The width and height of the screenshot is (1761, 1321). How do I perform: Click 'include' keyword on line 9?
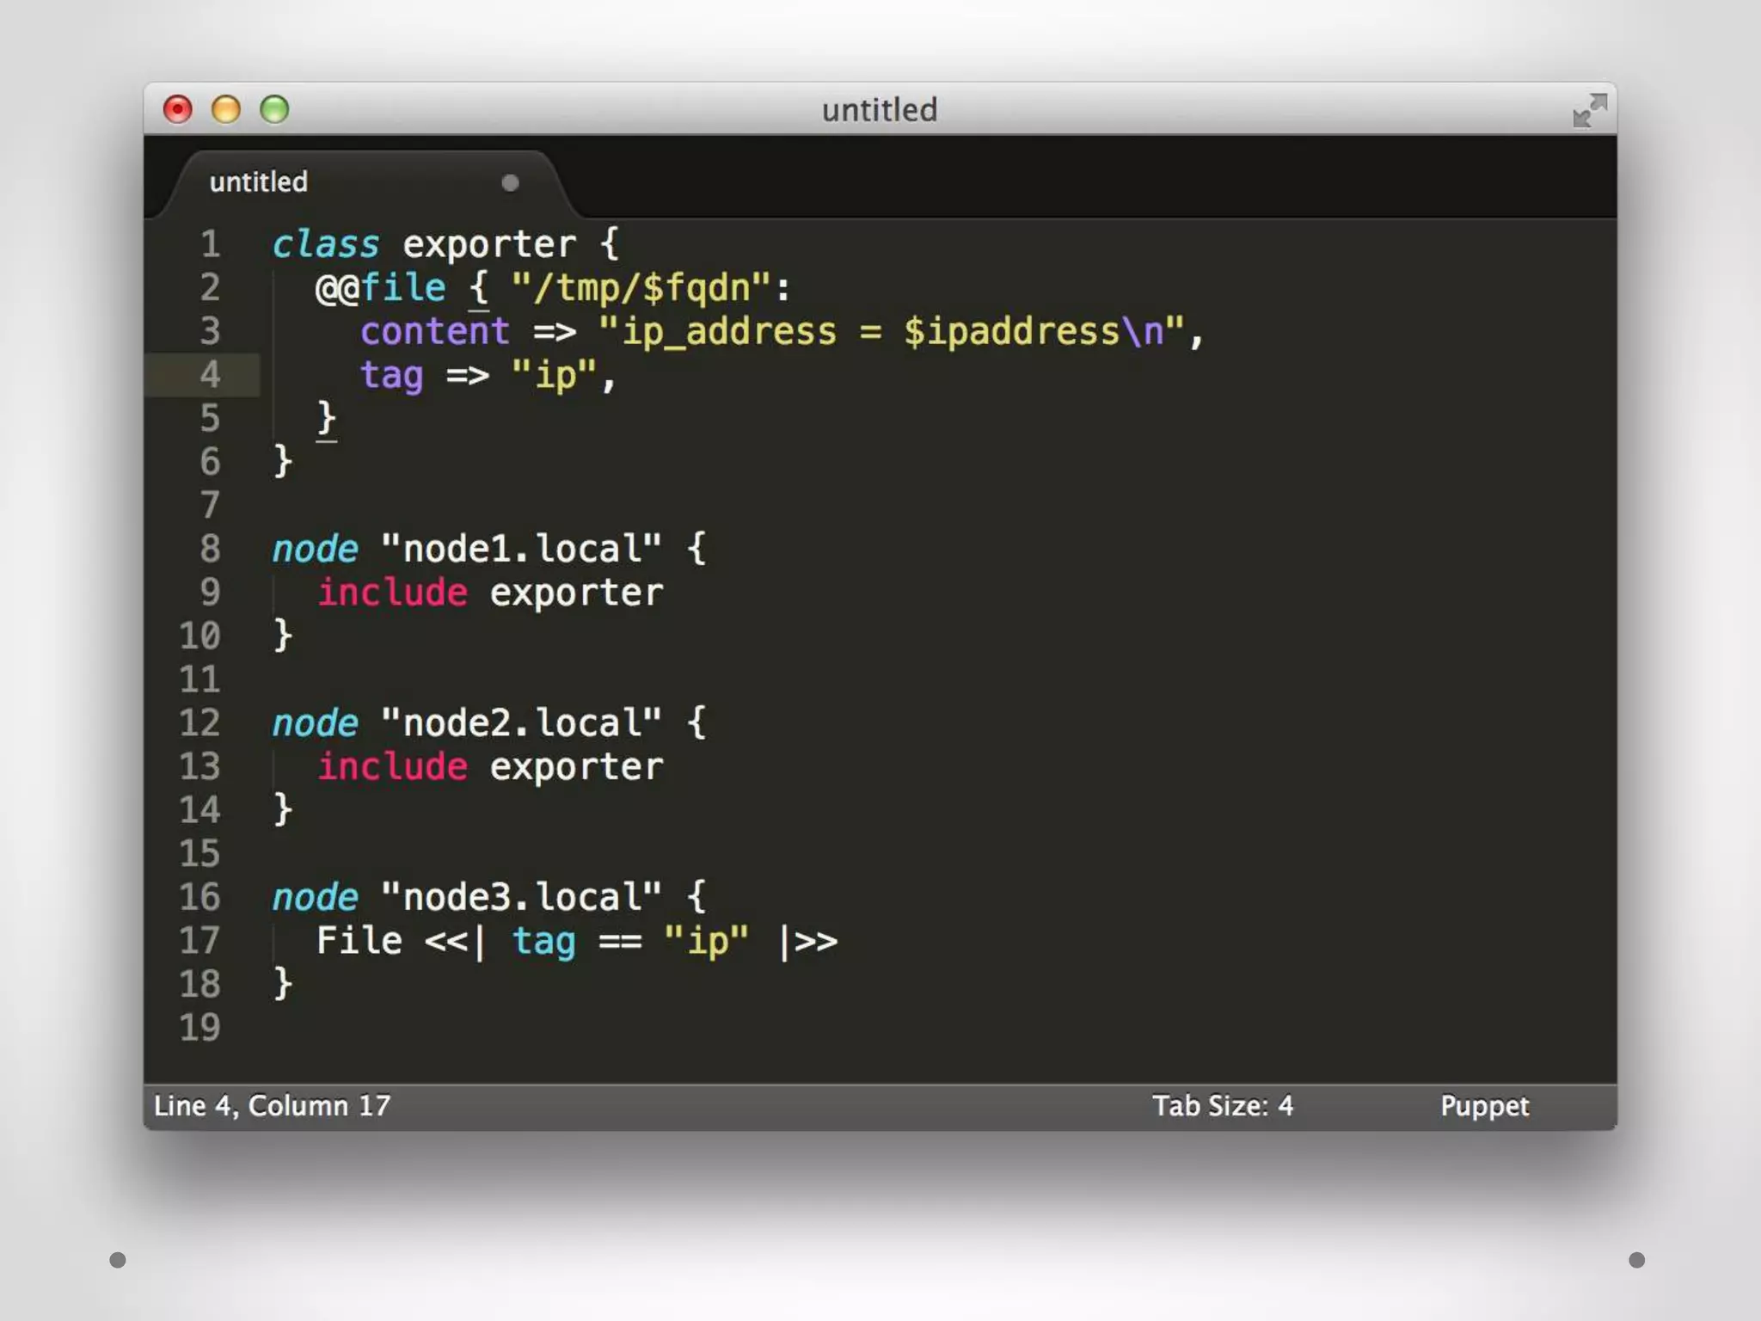392,593
